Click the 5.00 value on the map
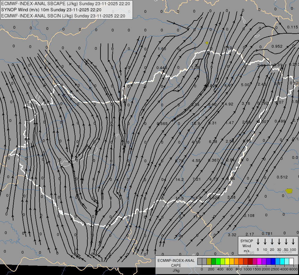 click(x=246, y=85)
